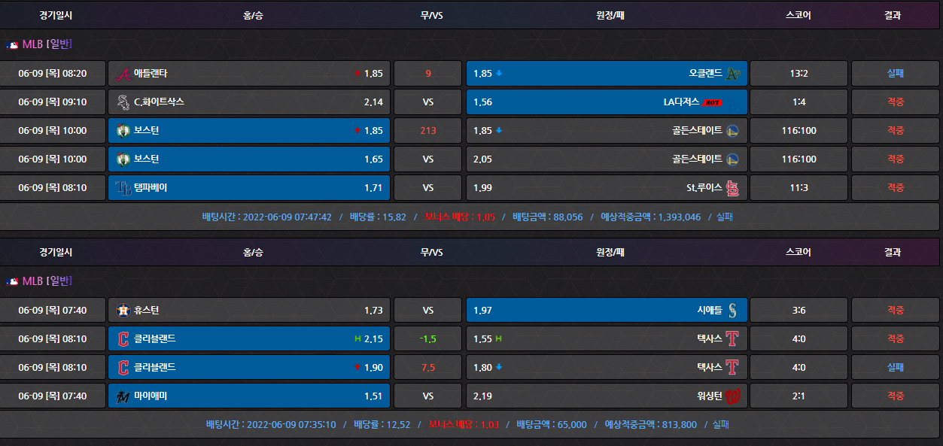Click the 213 over/under line cell

click(x=427, y=131)
